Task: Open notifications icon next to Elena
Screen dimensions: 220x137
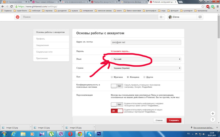Action: 200,17
